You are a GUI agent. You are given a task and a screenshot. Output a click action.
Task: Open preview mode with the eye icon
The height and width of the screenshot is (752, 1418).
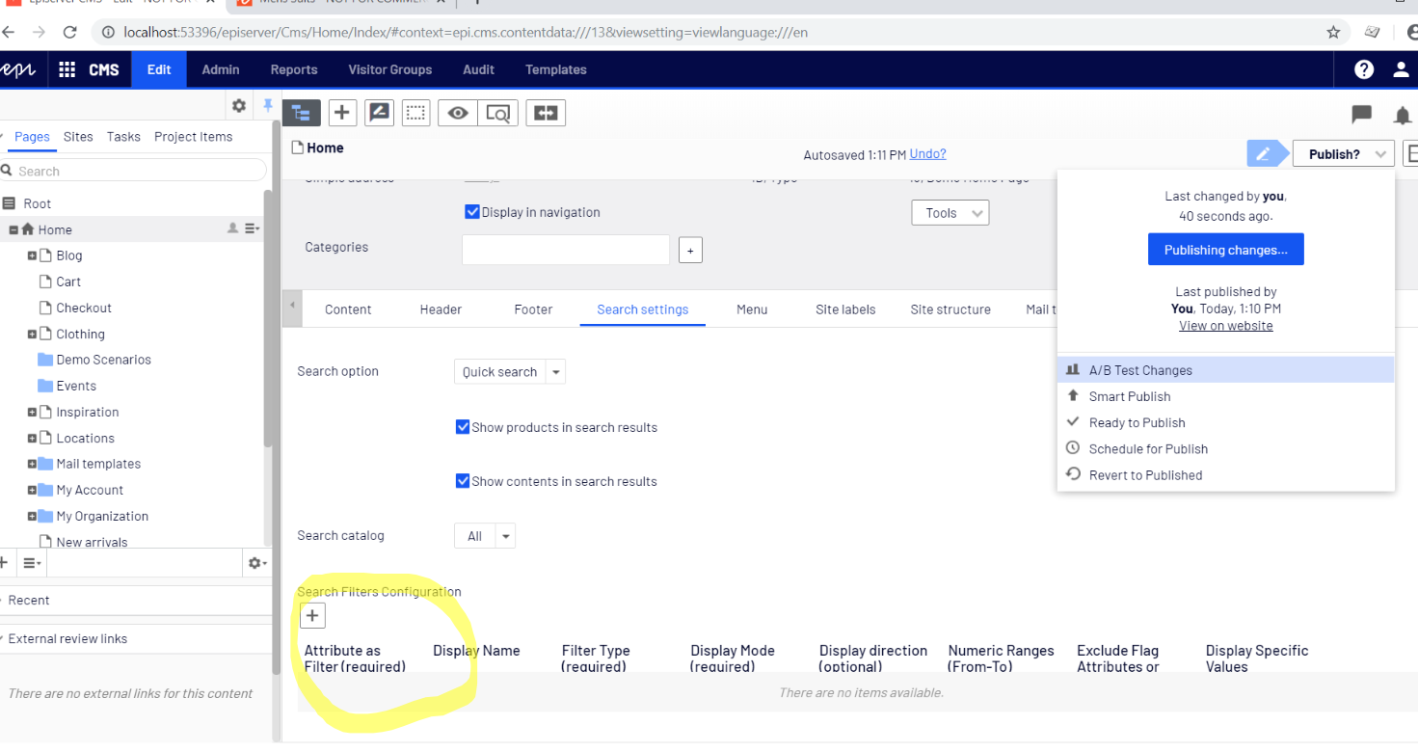(x=457, y=113)
